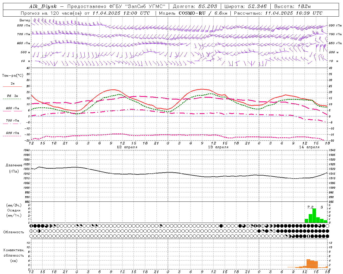Click the 'Долгота: 85.203' header field
The image size is (343, 274).
tap(195, 6)
